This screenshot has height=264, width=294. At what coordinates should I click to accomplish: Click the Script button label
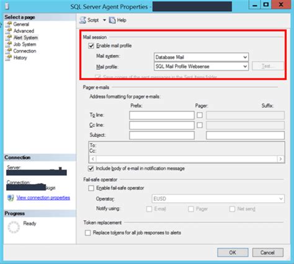click(93, 20)
